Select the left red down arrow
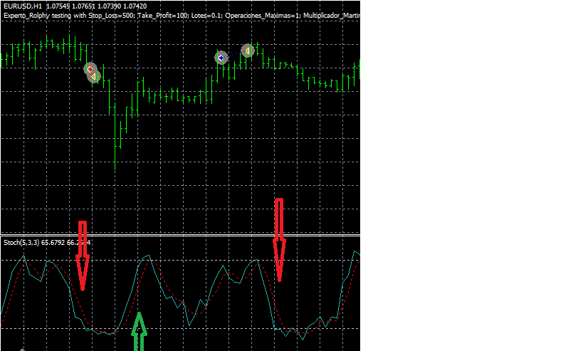This screenshot has height=351, width=583. 83,256
